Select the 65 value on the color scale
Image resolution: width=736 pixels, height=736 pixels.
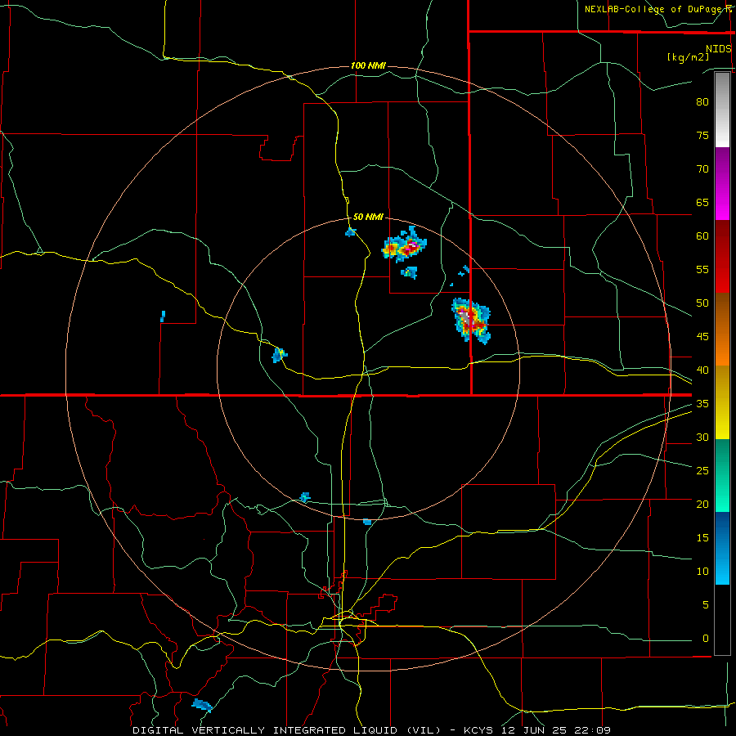pyautogui.click(x=702, y=202)
